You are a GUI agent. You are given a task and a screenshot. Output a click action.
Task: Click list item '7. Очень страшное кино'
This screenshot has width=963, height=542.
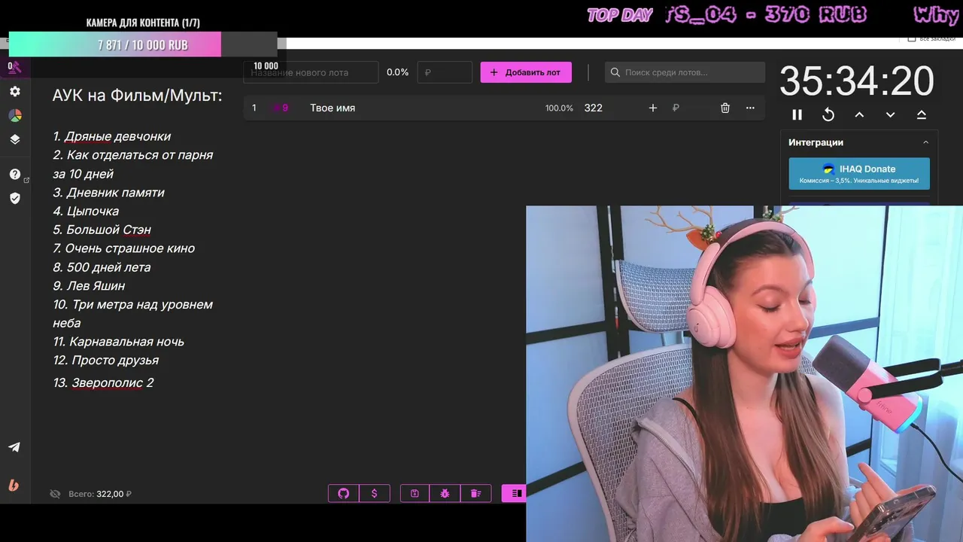click(124, 248)
